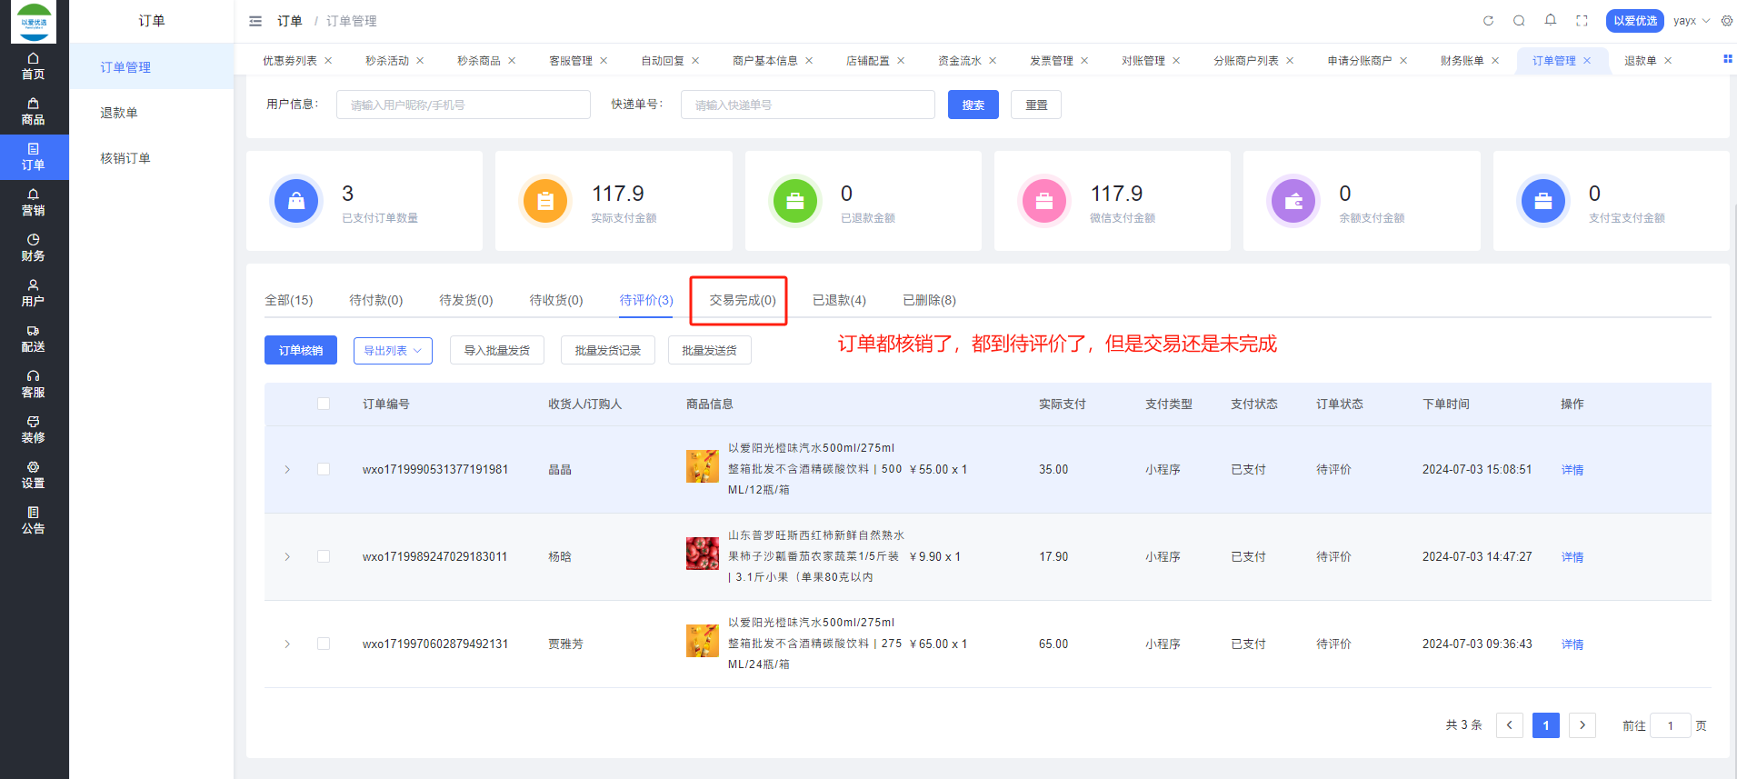Open 用户 section in sidebar

click(34, 294)
